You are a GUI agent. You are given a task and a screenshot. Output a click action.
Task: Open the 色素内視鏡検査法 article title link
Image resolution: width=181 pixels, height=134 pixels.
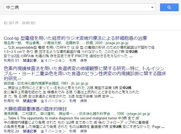(91, 69)
